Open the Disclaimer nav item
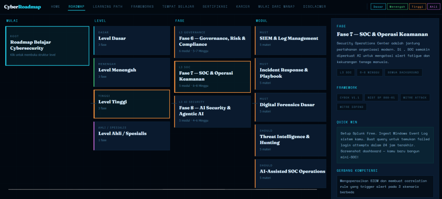Screen dimensions: 442x199 coord(315,6)
